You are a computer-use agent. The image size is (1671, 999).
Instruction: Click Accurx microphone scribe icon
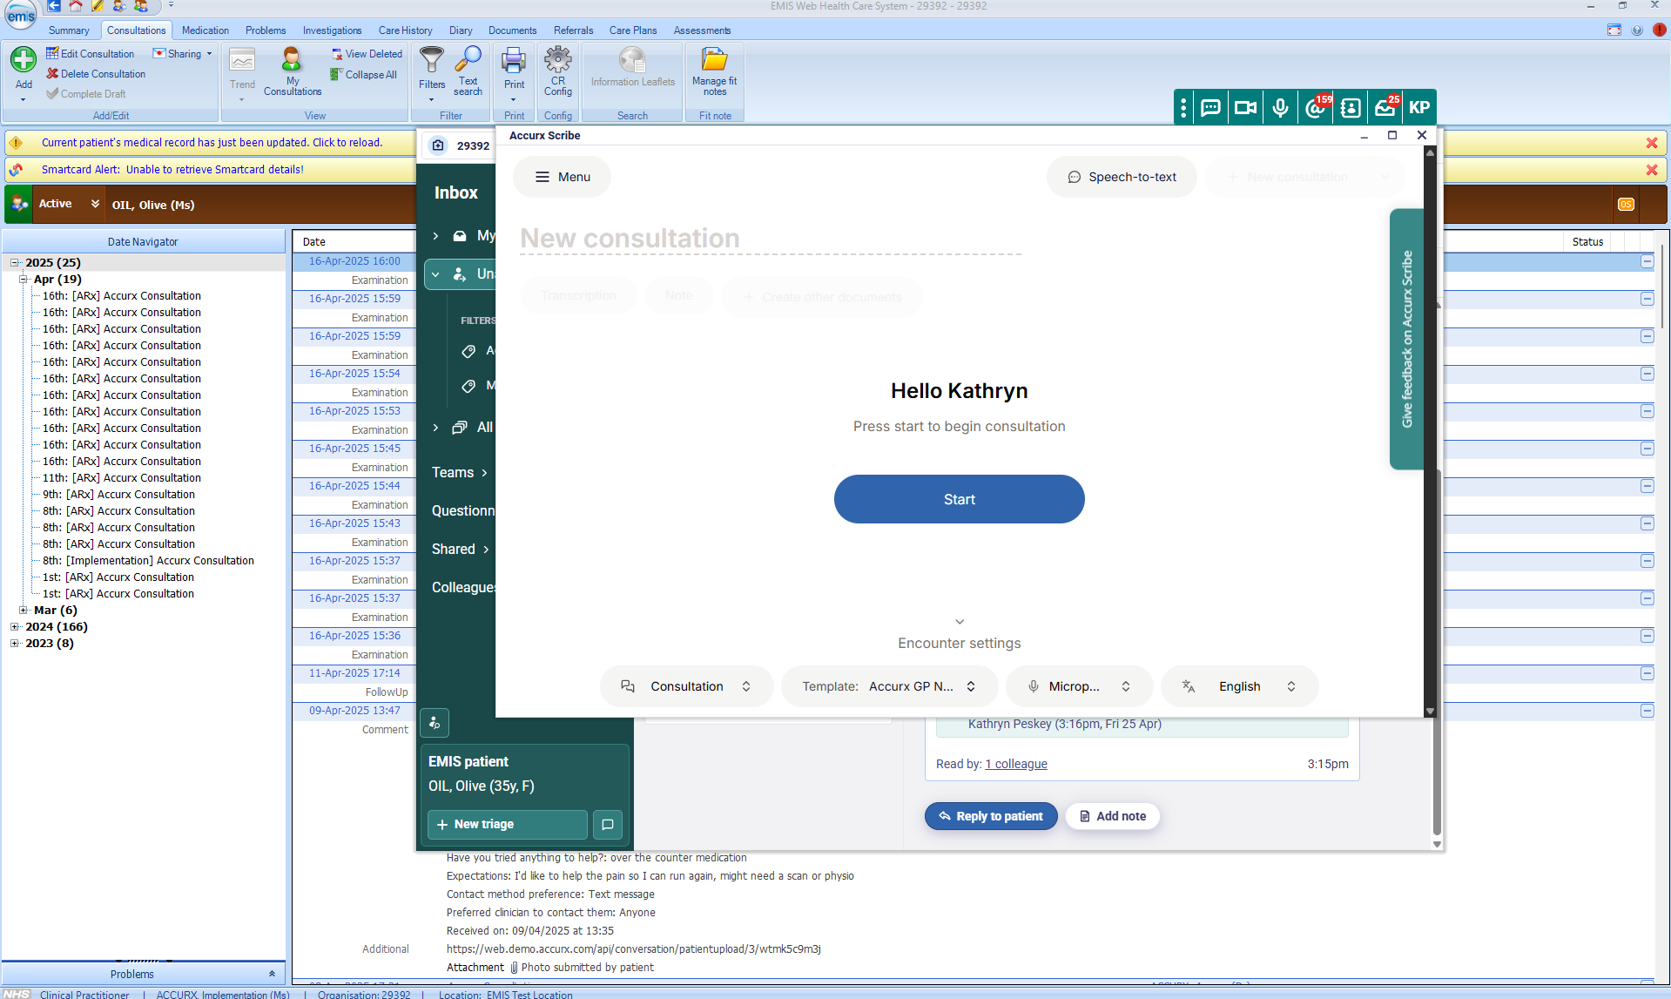tap(1280, 108)
